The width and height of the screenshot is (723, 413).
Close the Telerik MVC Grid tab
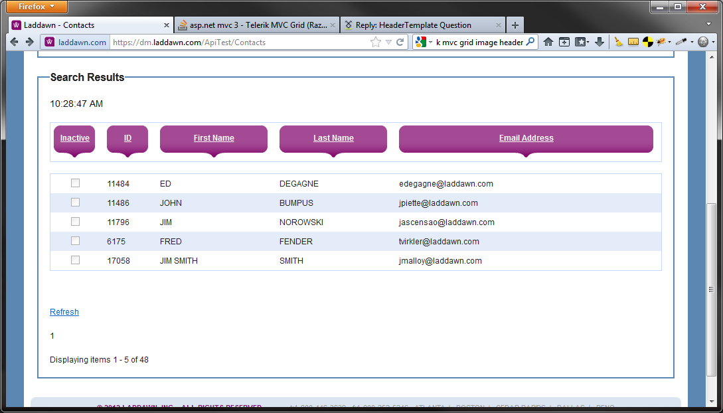pyautogui.click(x=333, y=25)
